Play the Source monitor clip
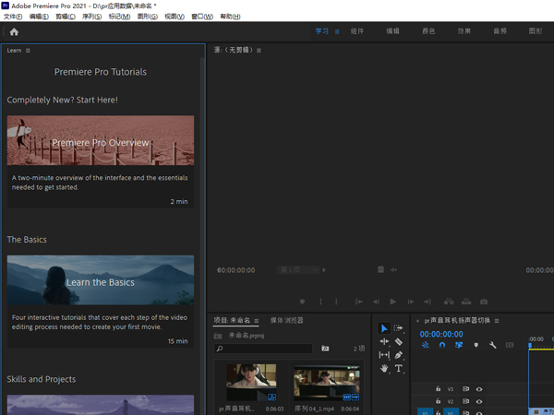This screenshot has width=554, height=415. pos(392,302)
